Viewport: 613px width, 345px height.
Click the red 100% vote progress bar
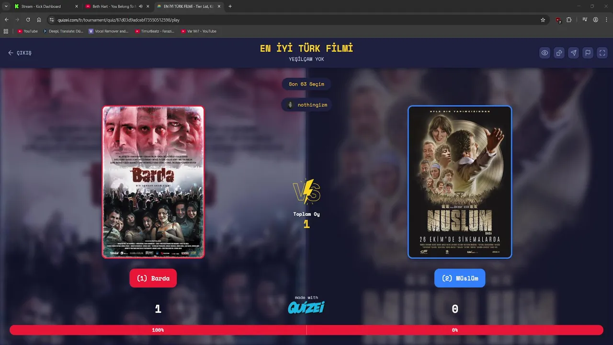[x=158, y=330]
